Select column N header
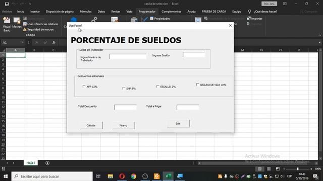This screenshot has width=323, height=181. click(261, 50)
